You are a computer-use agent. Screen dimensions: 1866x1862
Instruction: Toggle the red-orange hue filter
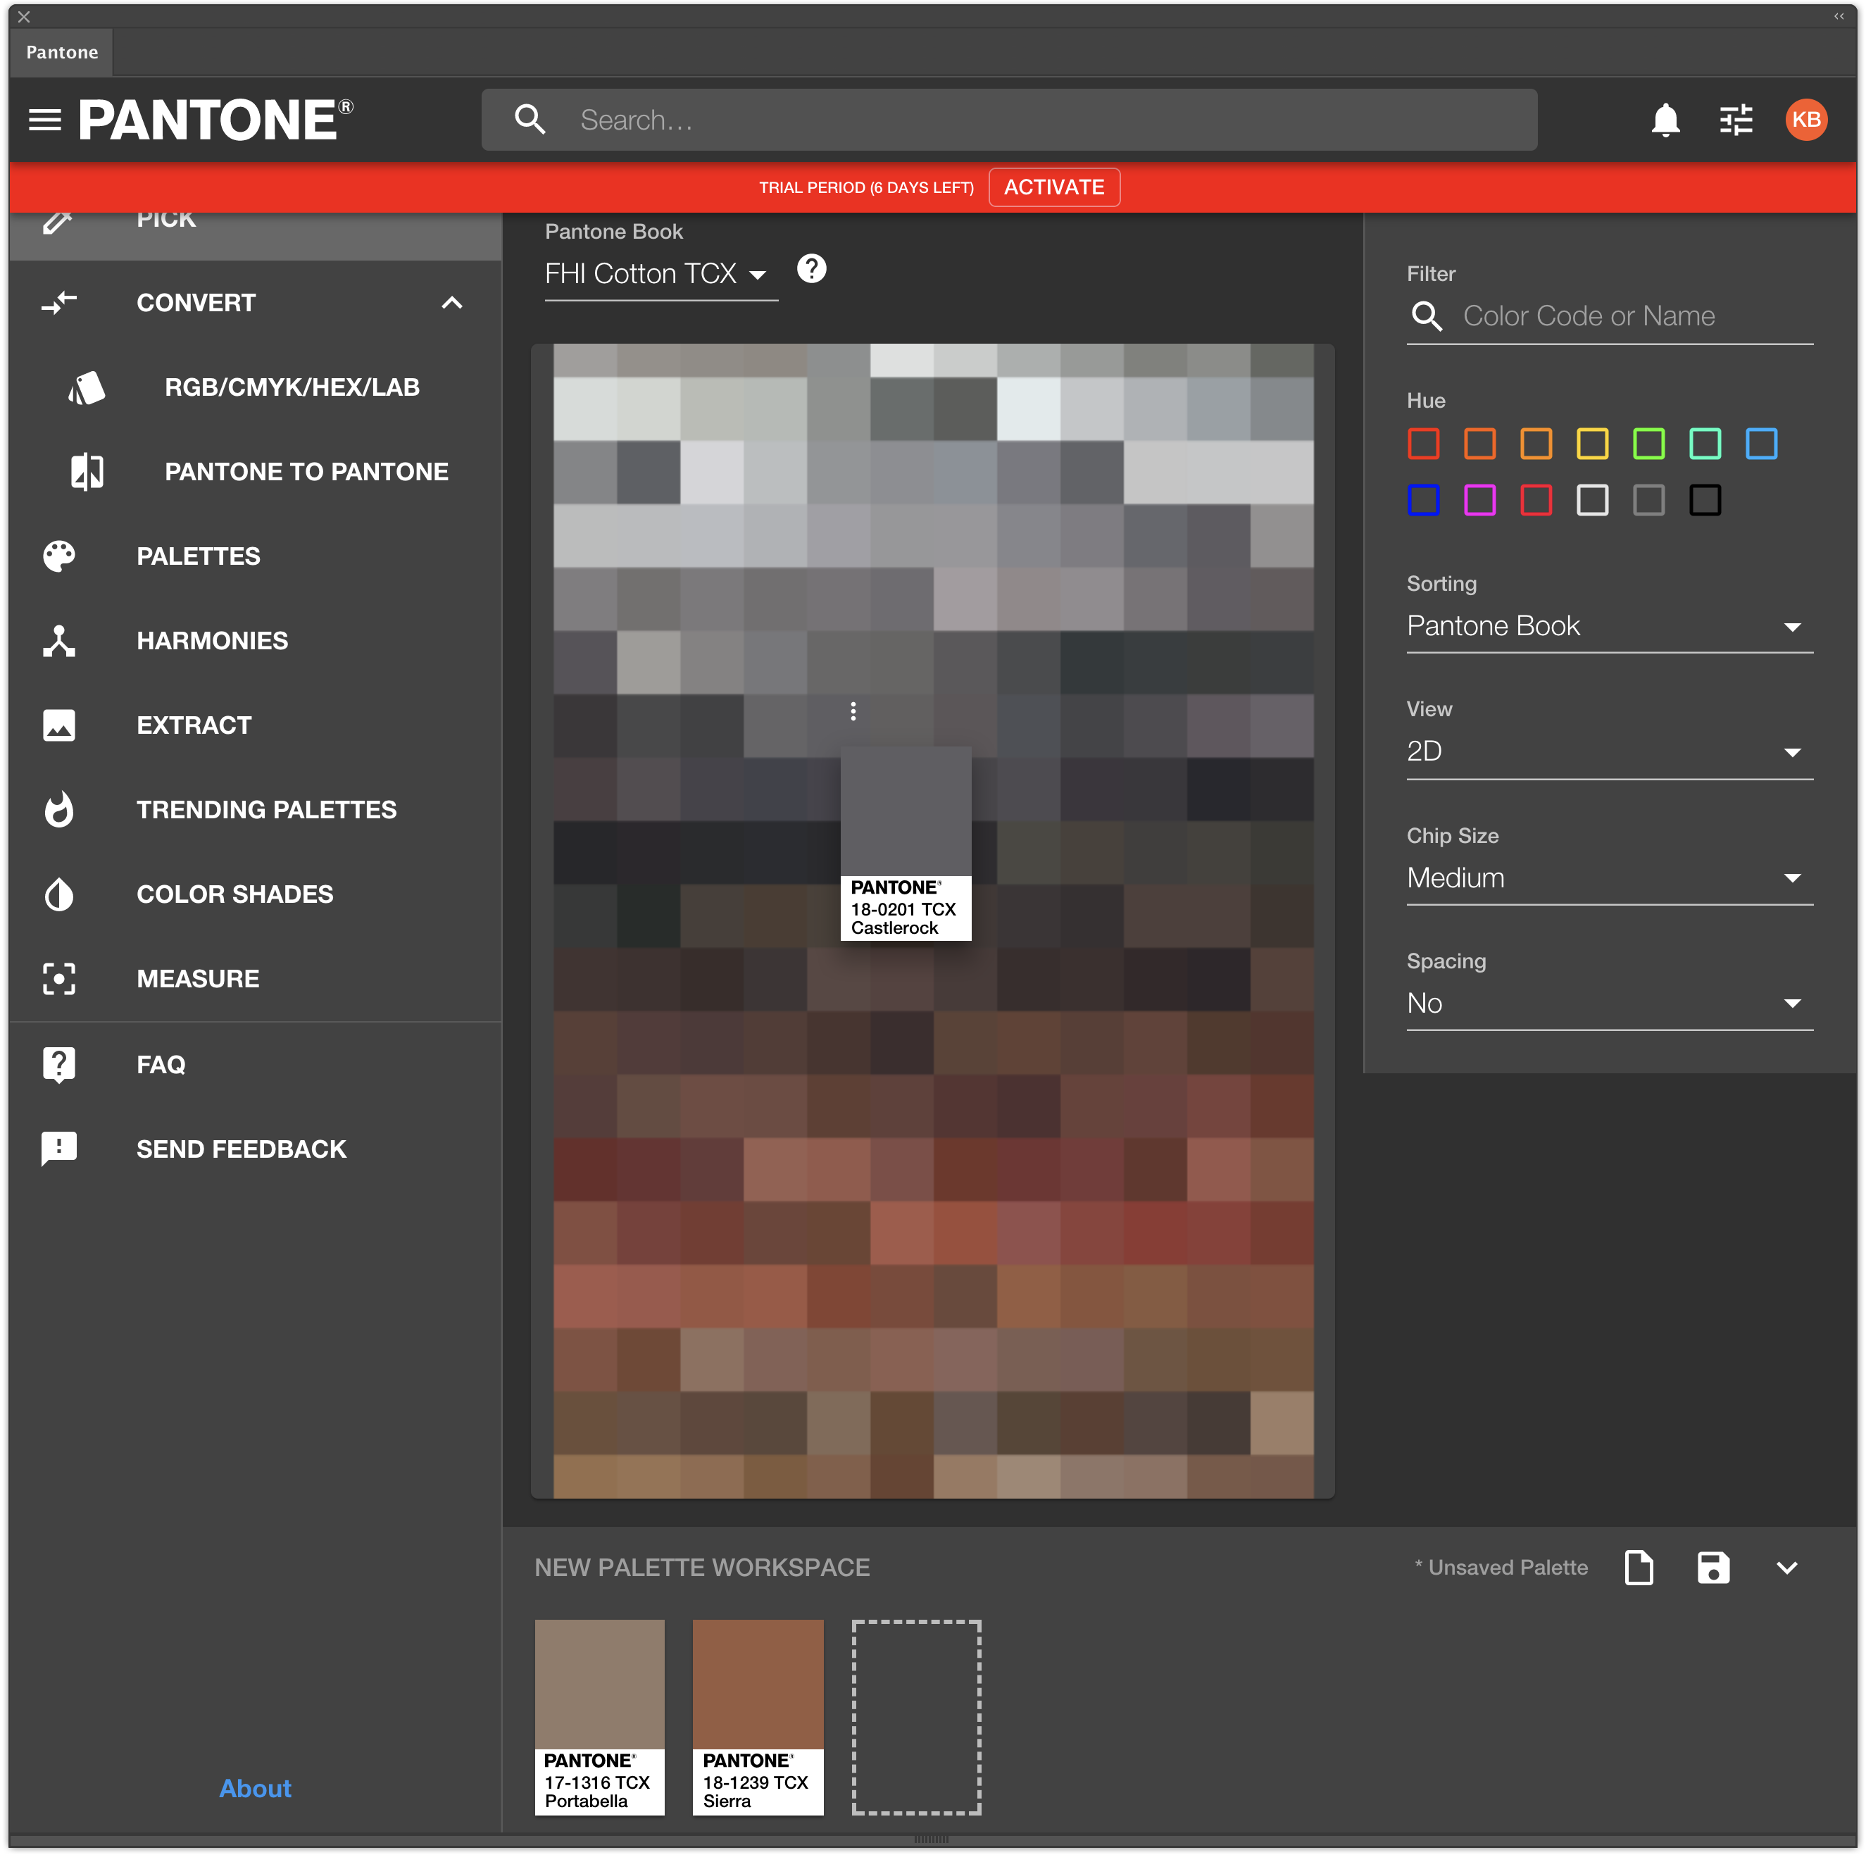point(1479,443)
